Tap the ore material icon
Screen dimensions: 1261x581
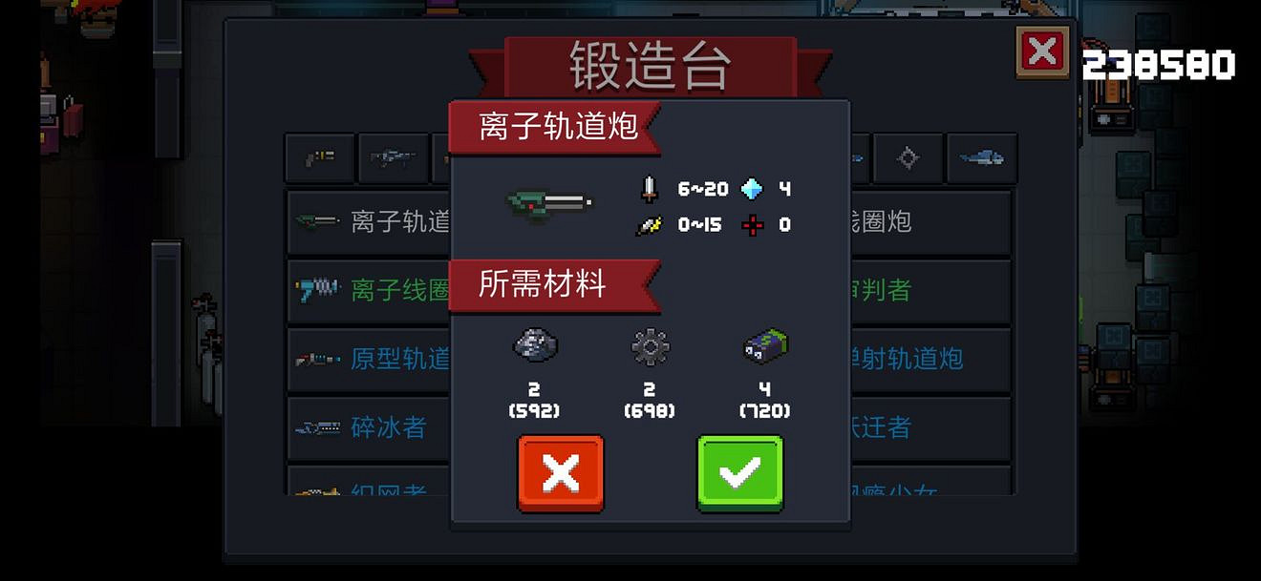(x=535, y=345)
